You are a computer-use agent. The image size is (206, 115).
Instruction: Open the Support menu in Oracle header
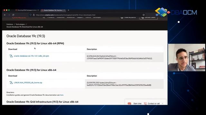point(80,17)
